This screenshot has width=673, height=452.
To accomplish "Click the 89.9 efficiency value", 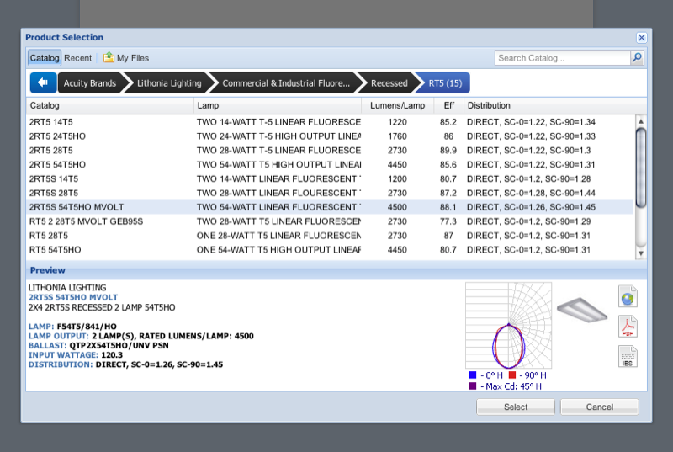I will click(448, 150).
